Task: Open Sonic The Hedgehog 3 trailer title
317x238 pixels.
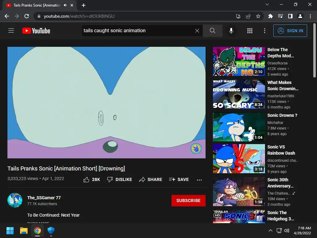Action: pos(280,216)
